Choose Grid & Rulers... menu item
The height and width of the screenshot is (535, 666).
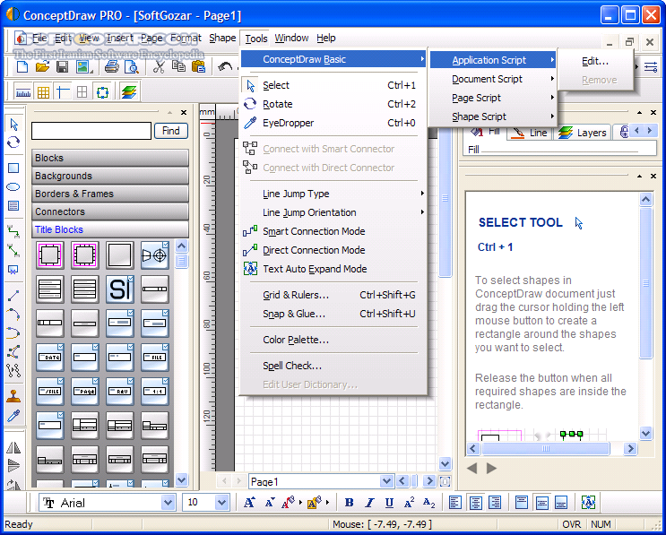[x=333, y=295]
